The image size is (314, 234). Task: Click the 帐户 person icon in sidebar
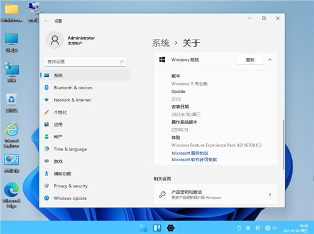[46, 136]
